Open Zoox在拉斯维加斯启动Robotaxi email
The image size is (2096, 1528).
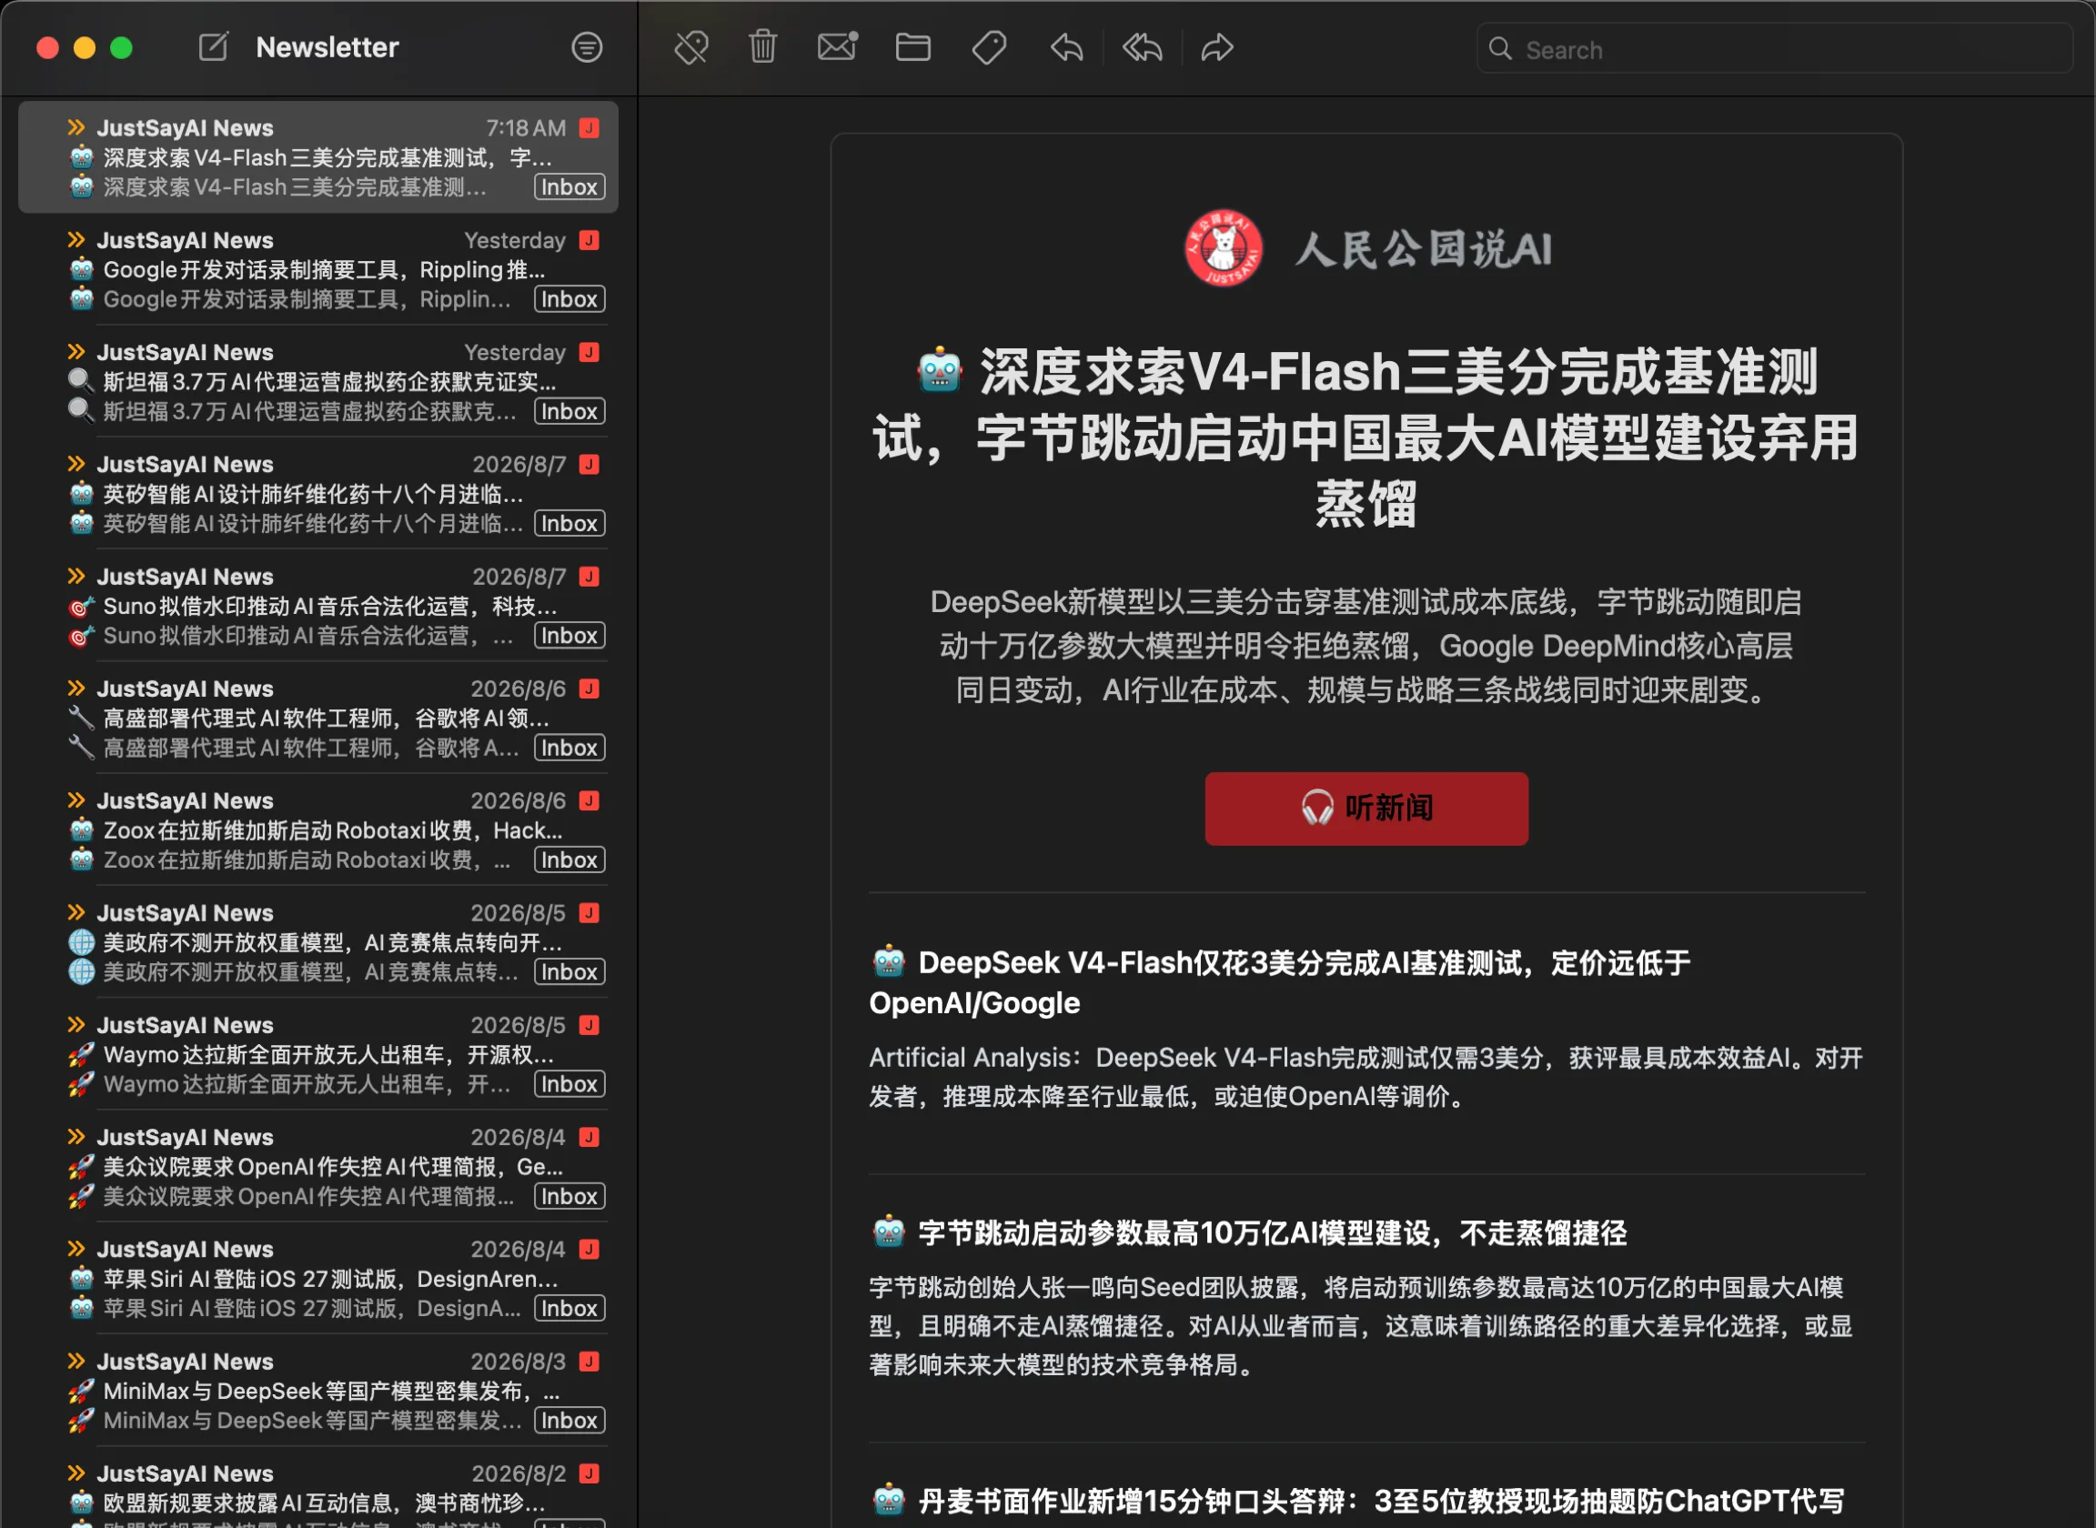pyautogui.click(x=318, y=829)
